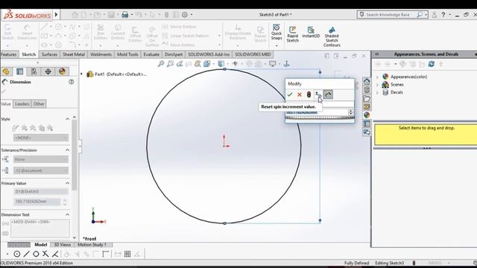Open Options gear in the top toolbar
Image resolution: width=477 pixels, height=268 pixels.
click(x=185, y=15)
